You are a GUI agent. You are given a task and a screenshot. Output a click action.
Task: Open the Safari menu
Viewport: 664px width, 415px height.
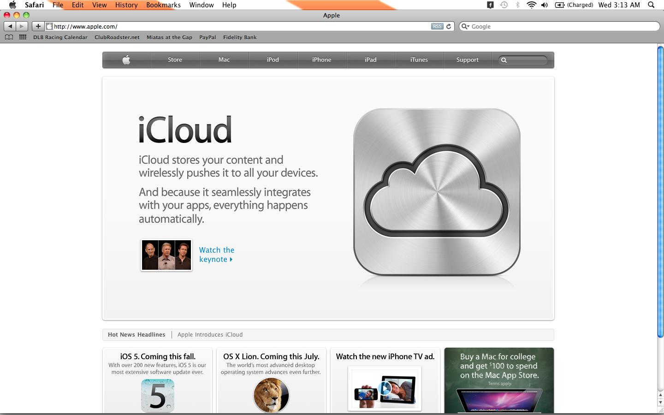[x=34, y=5]
